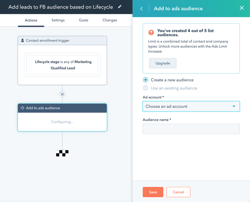Click the ads audience target icon
This screenshot has height=202, width=250.
(22, 108)
